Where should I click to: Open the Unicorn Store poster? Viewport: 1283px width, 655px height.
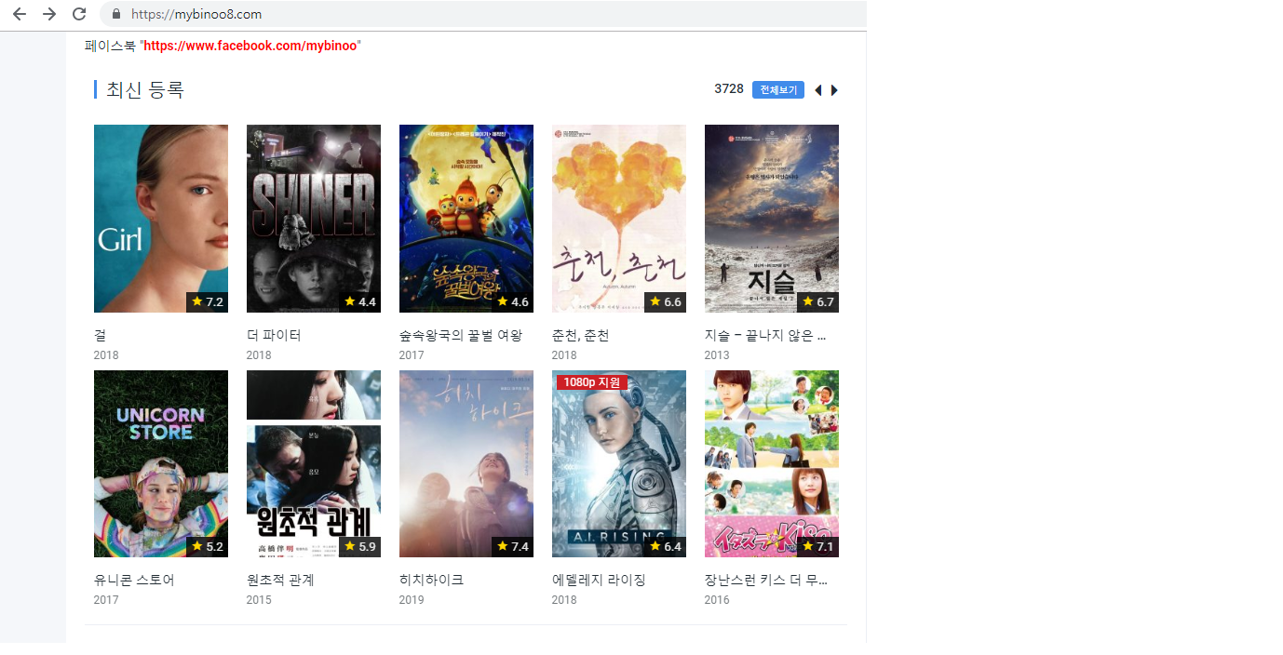[161, 463]
